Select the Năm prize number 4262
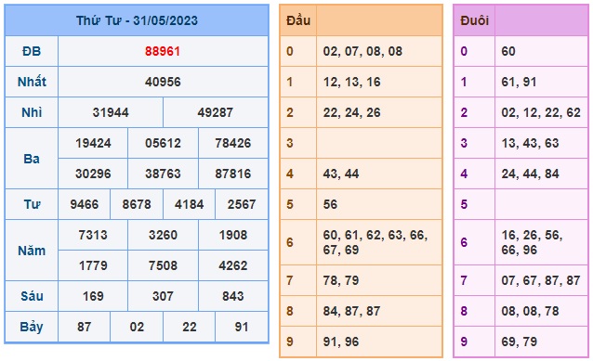 tap(233, 265)
